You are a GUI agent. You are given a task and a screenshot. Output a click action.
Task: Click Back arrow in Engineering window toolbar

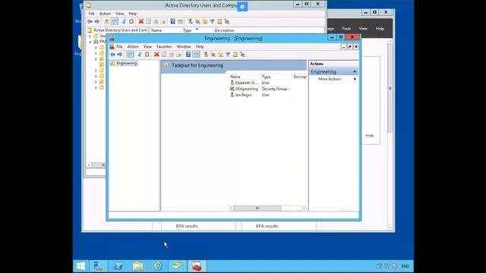point(112,55)
